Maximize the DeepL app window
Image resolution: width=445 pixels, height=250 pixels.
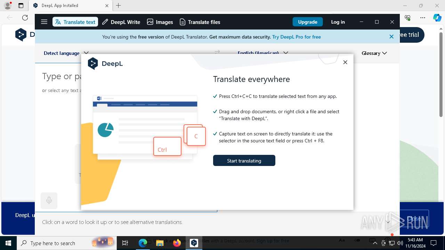(377, 22)
